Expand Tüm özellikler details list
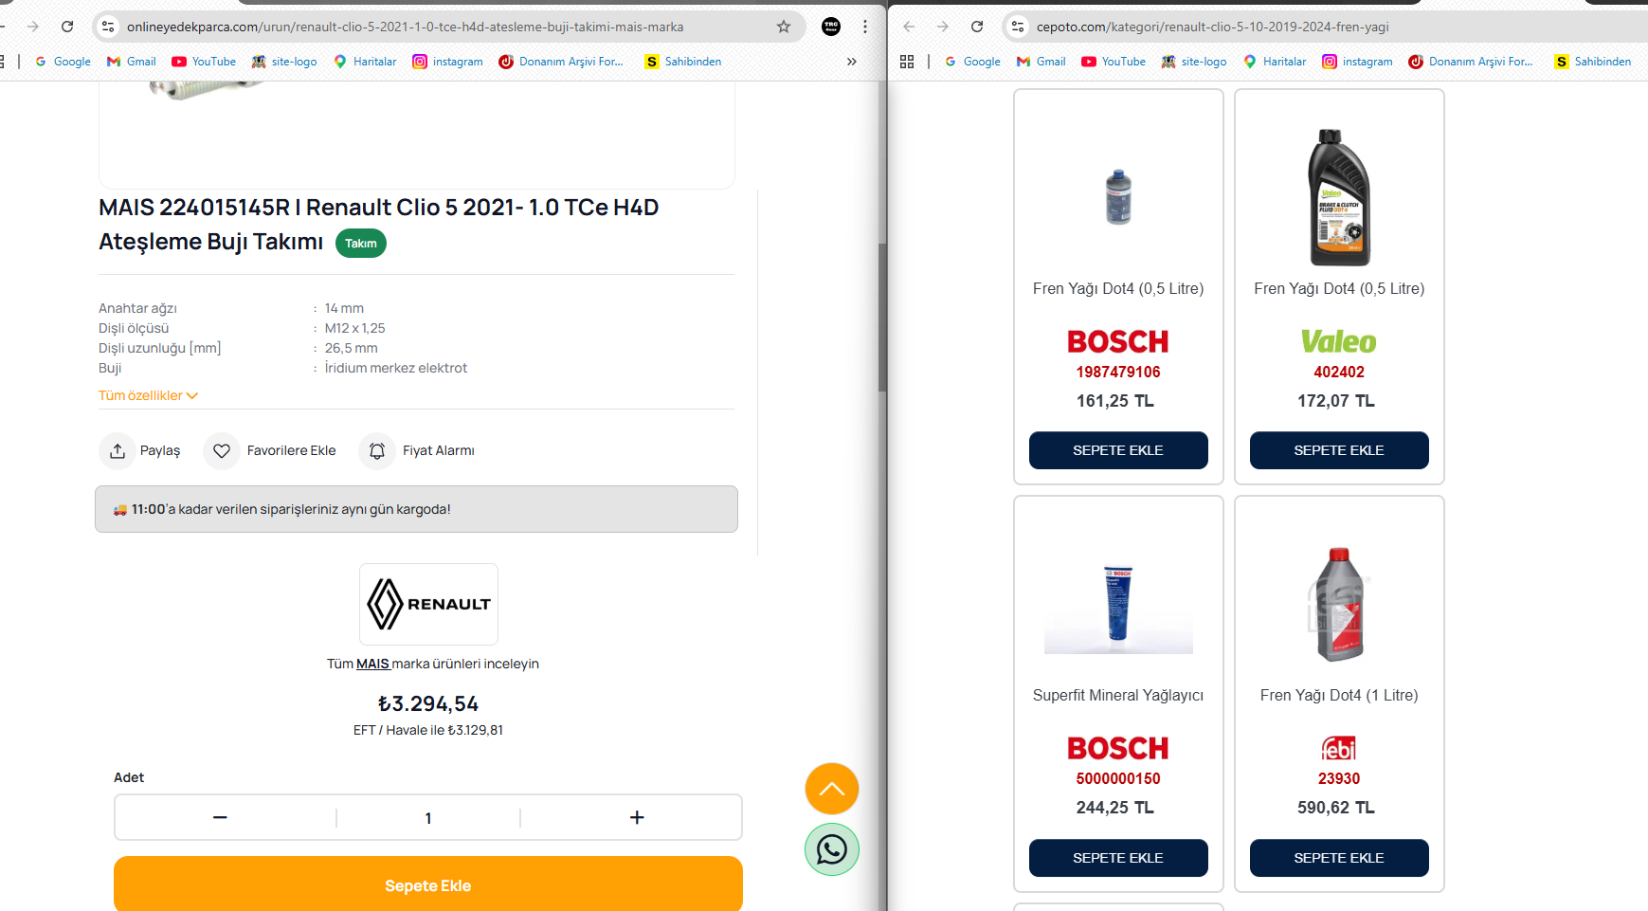Image resolution: width=1648 pixels, height=911 pixels. click(x=148, y=395)
